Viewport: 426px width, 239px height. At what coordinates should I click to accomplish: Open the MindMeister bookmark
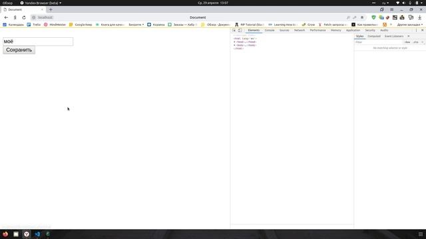coord(55,25)
